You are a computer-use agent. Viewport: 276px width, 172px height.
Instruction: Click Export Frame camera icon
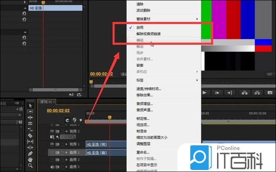pos(270,93)
